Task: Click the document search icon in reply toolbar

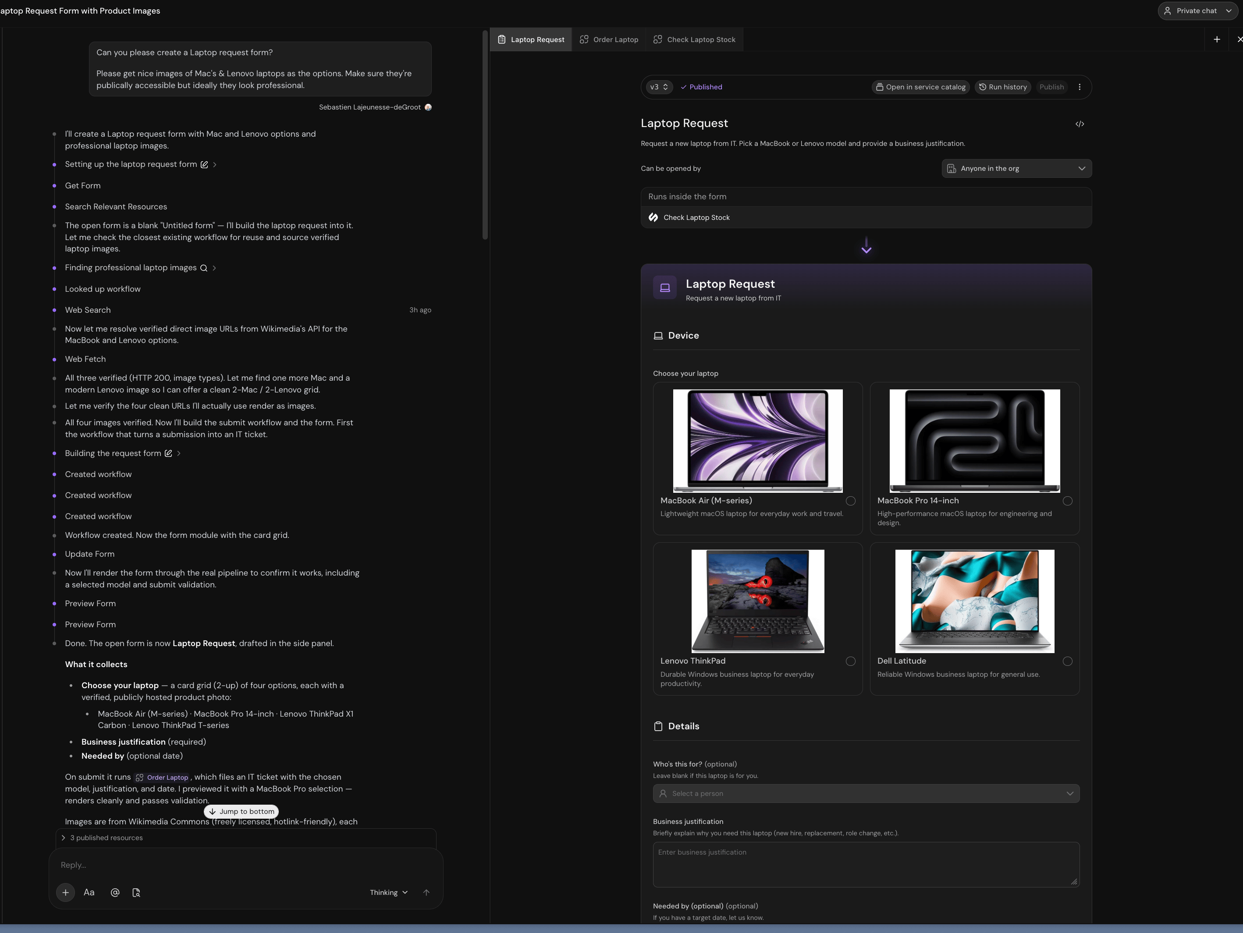Action: (x=136, y=892)
